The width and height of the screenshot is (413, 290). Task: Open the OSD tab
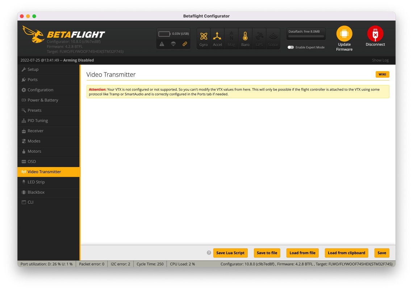[49, 162]
